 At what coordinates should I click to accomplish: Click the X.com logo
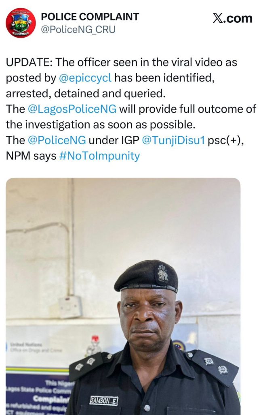coord(232,18)
